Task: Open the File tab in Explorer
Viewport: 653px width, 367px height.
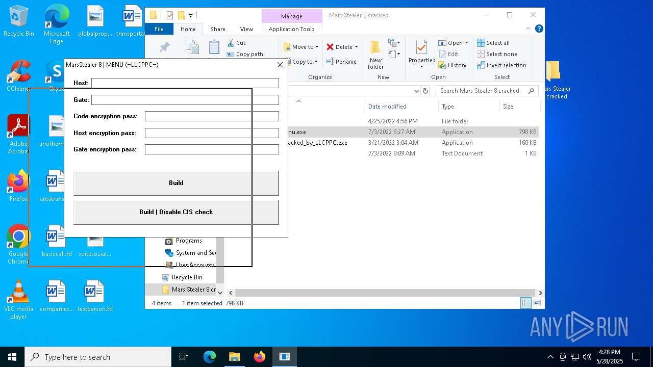Action: (x=159, y=29)
